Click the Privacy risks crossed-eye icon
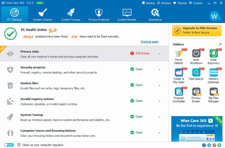This screenshot has height=148, width=225. coord(10,54)
